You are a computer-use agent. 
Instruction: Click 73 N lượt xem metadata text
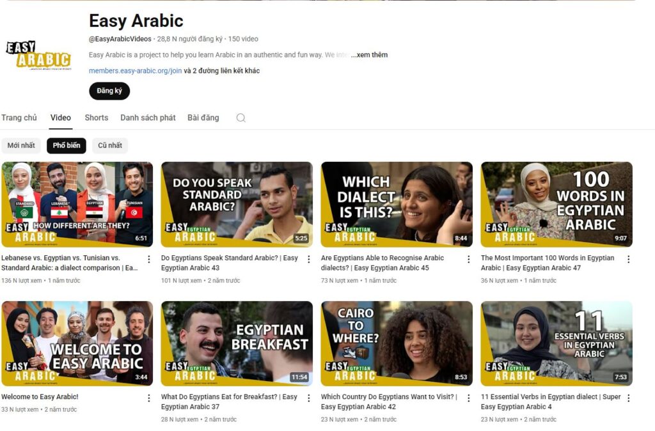coord(340,281)
